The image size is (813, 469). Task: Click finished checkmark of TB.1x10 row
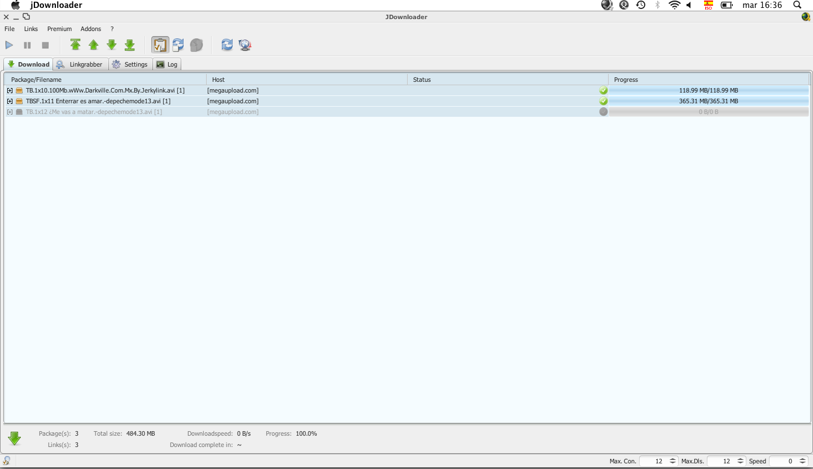pos(604,90)
